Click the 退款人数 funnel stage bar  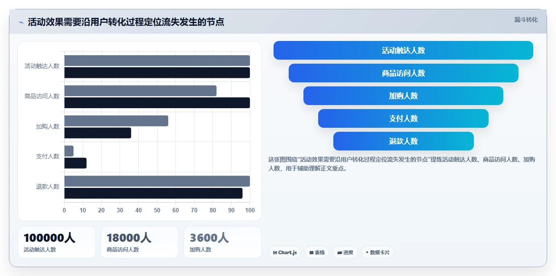(x=403, y=141)
